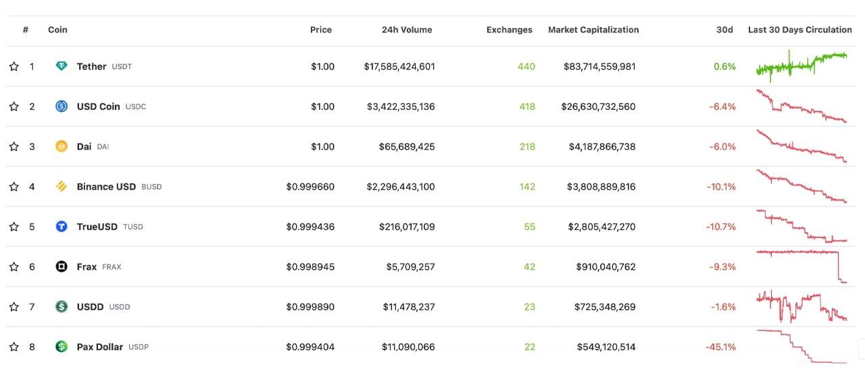Open USDD 30-day circulation sparkline
This screenshot has width=865, height=371.
tap(801, 307)
